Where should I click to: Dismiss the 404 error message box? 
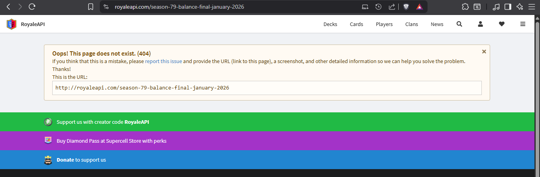coord(484,52)
